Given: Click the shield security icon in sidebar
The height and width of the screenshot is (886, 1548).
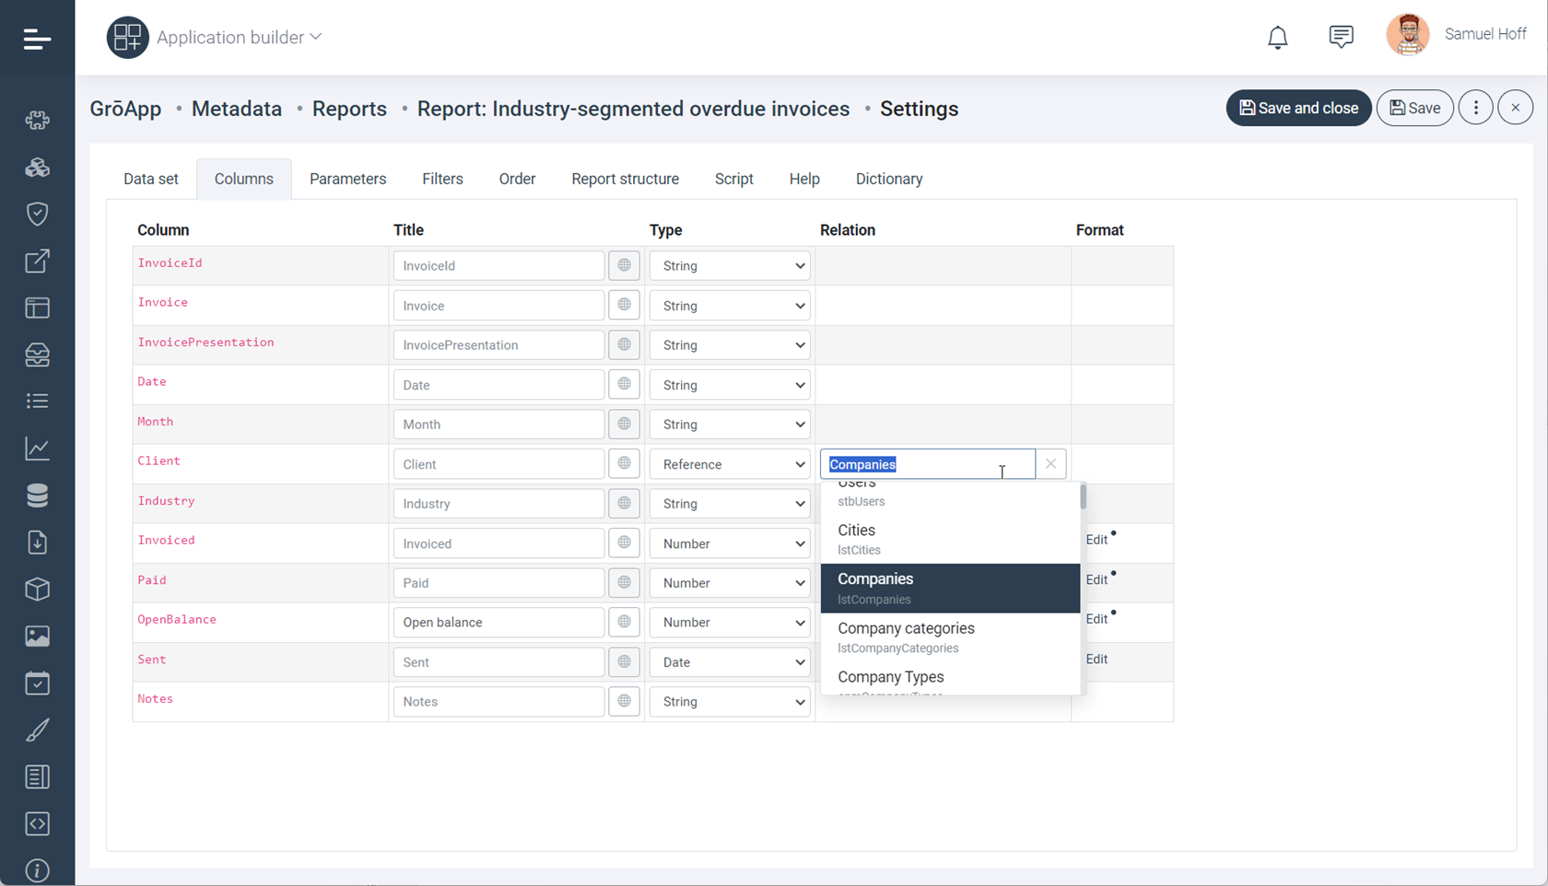Looking at the screenshot, I should (x=37, y=214).
